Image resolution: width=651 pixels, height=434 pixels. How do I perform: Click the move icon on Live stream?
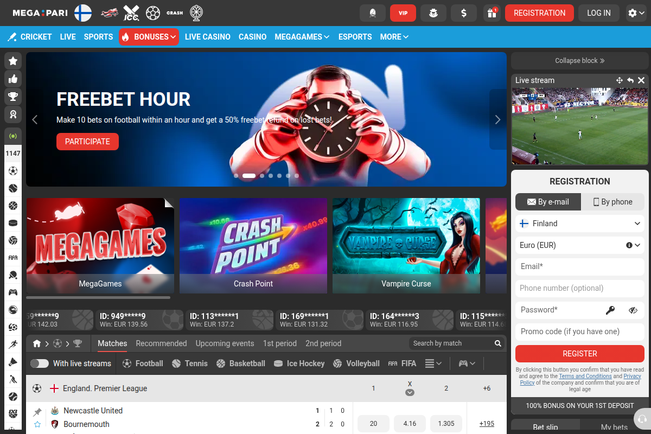point(620,80)
